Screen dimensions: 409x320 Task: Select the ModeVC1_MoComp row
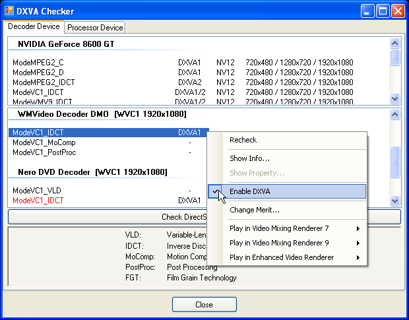[109, 143]
